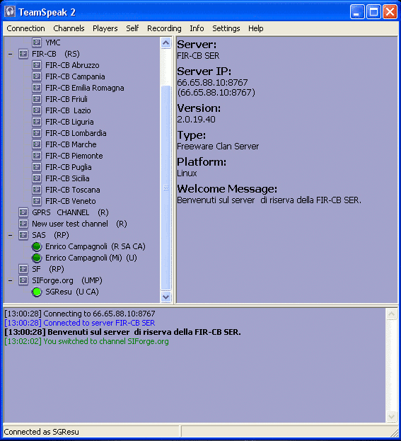The height and width of the screenshot is (441, 401).
Task: Click the SGResu player status light
Action: tap(37, 292)
